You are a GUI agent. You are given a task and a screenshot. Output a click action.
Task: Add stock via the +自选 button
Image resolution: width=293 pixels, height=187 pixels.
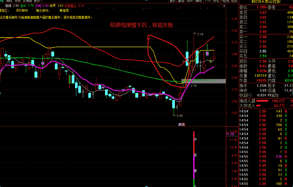click(x=225, y=1)
